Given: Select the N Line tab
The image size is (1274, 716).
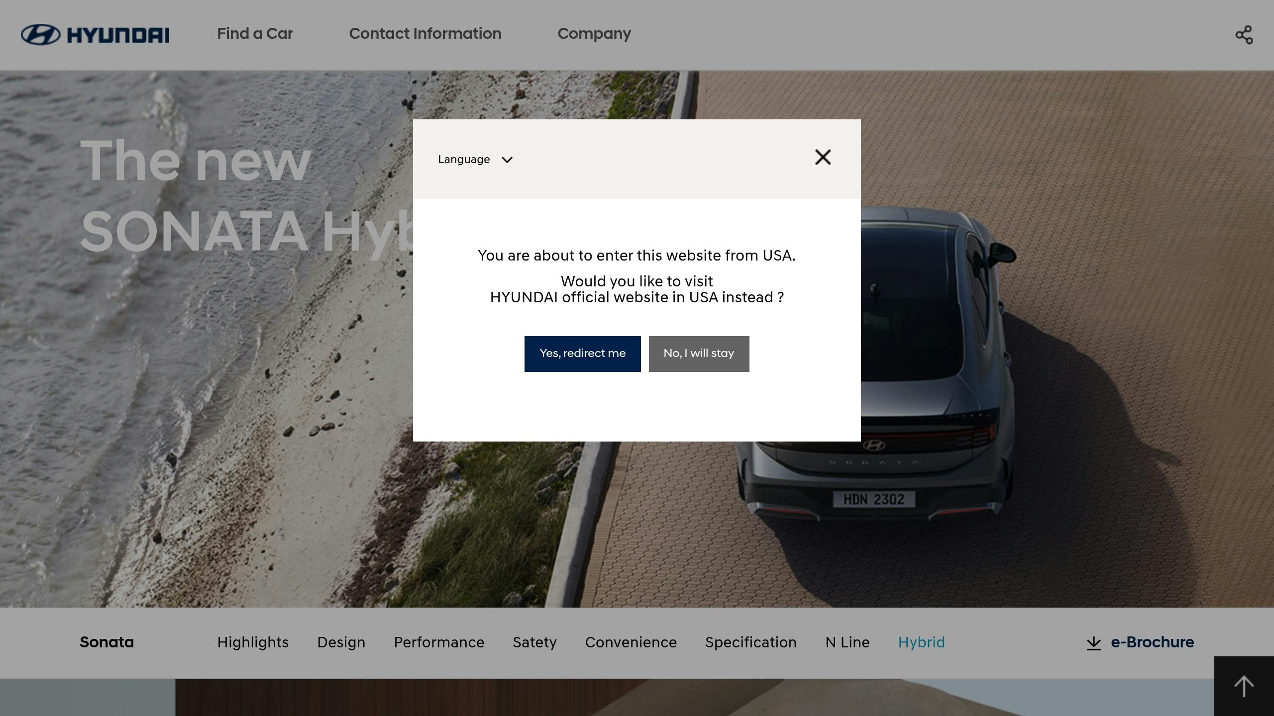Looking at the screenshot, I should (848, 642).
